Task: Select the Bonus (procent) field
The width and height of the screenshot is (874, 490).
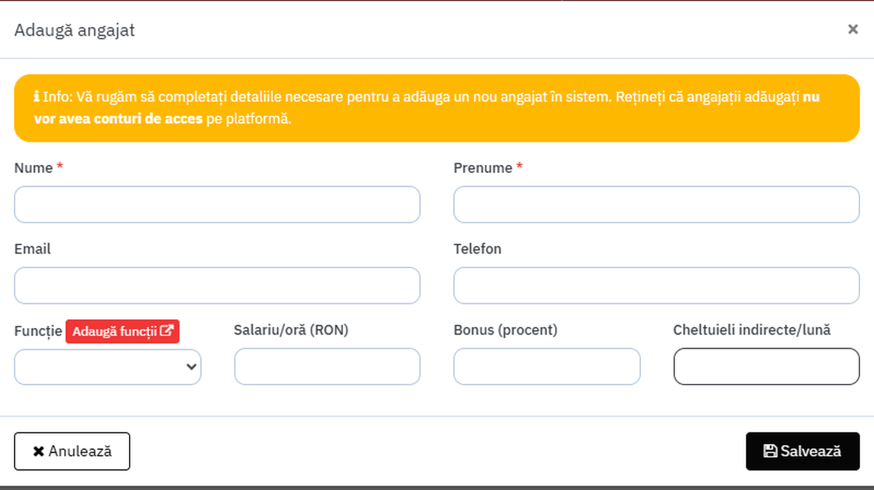Action: 546,366
